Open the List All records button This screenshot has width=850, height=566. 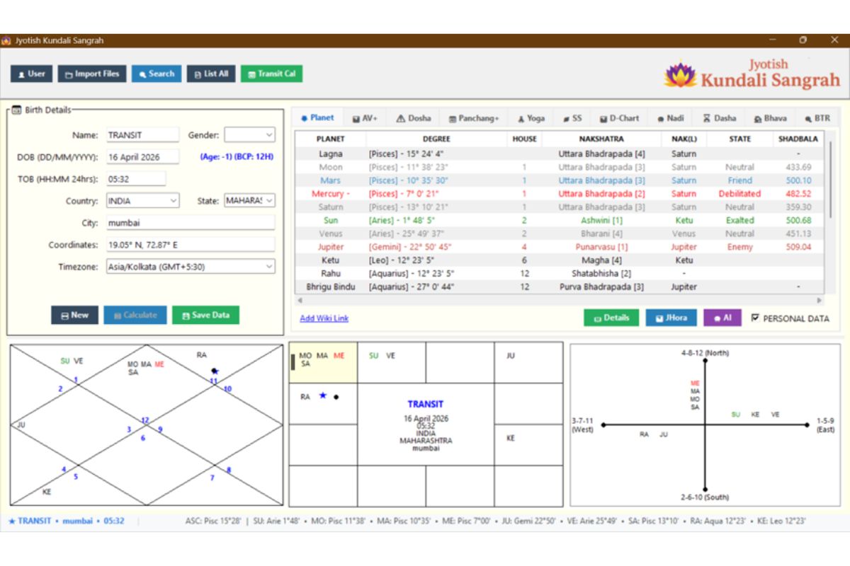[211, 74]
